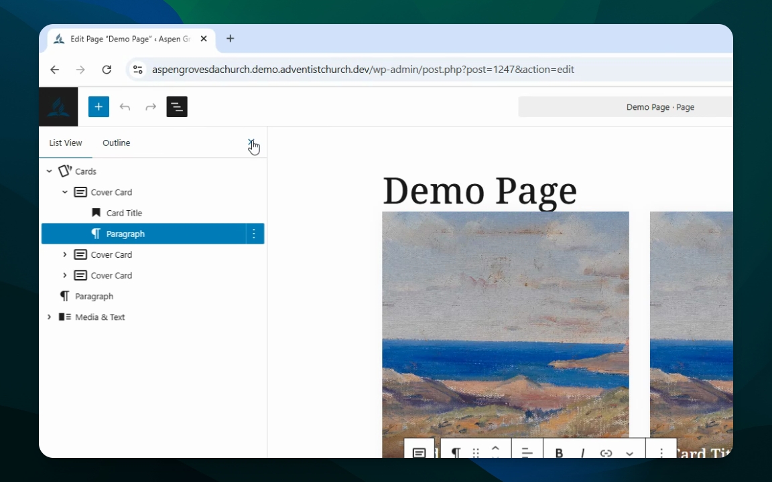The image size is (772, 482).
Task: Move block up with toolbar arrow
Action: pyautogui.click(x=495, y=448)
